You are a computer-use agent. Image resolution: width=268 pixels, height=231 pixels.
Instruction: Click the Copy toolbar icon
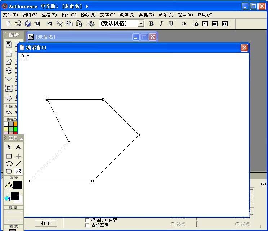click(x=69, y=23)
